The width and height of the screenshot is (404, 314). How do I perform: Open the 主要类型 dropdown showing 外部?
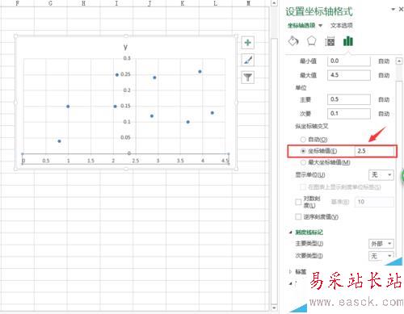pos(381,244)
